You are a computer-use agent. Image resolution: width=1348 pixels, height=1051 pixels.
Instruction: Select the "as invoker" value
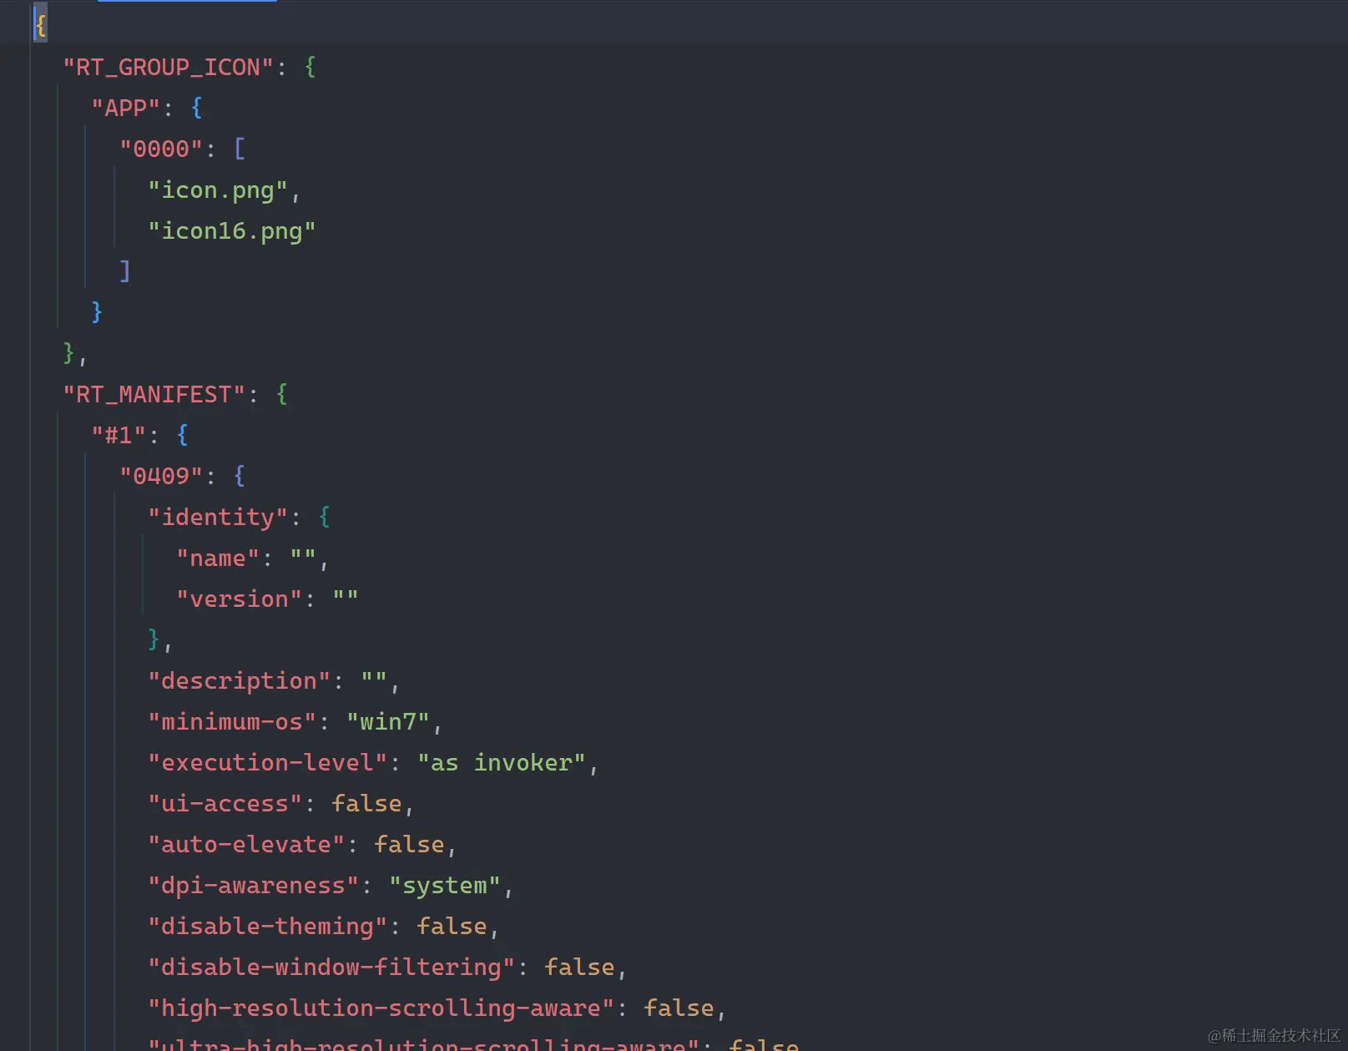[x=502, y=762]
